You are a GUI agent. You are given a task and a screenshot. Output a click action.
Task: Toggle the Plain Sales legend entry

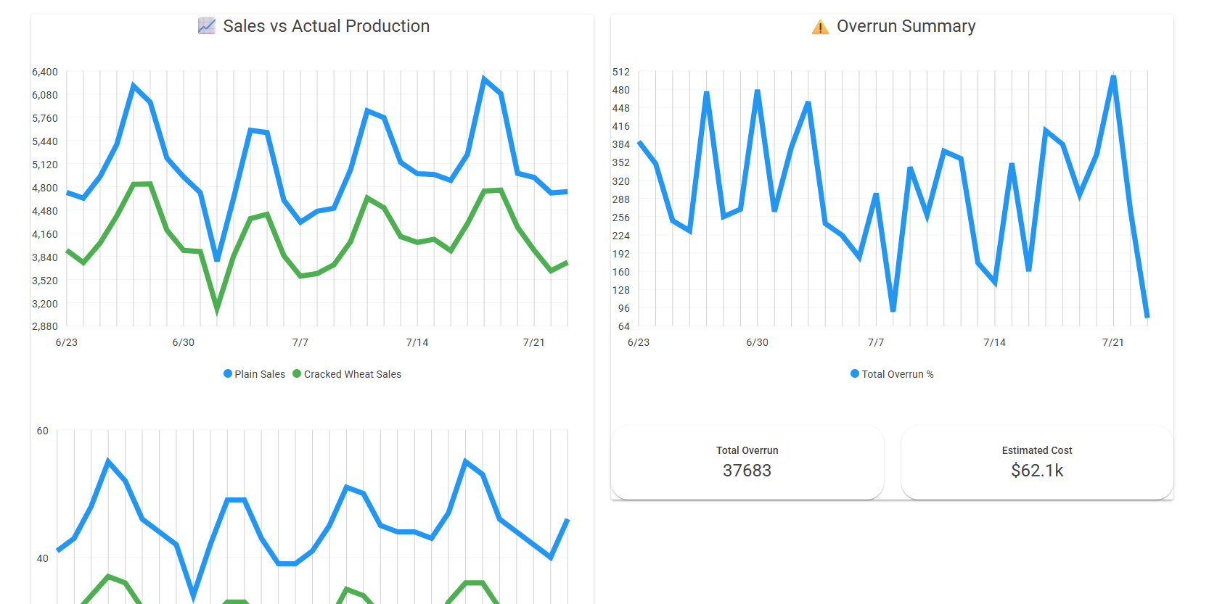[x=254, y=374]
